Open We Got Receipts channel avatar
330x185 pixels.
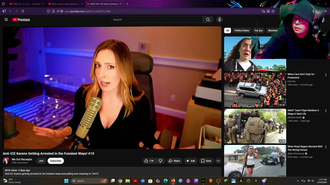pos(6,161)
